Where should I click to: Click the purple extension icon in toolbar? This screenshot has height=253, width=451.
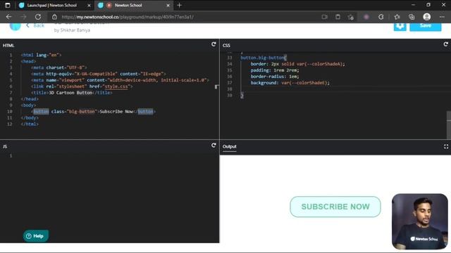pos(366,17)
